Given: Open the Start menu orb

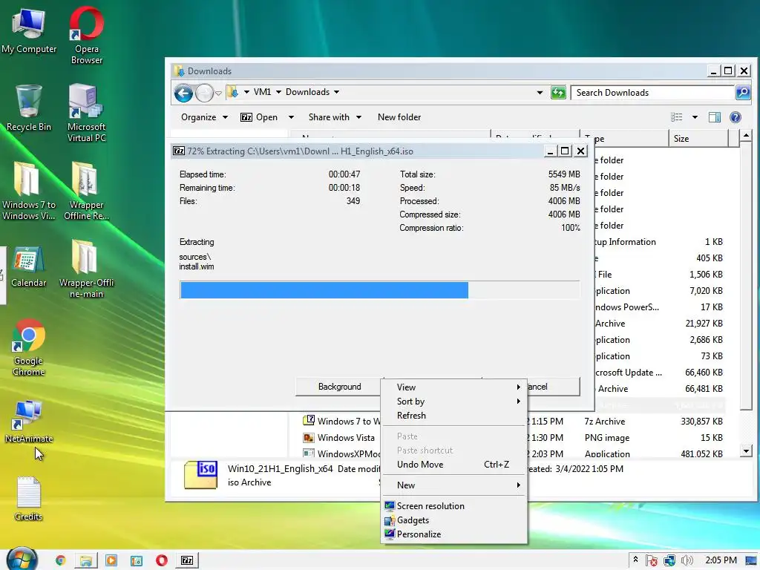Looking at the screenshot, I should [x=22, y=559].
